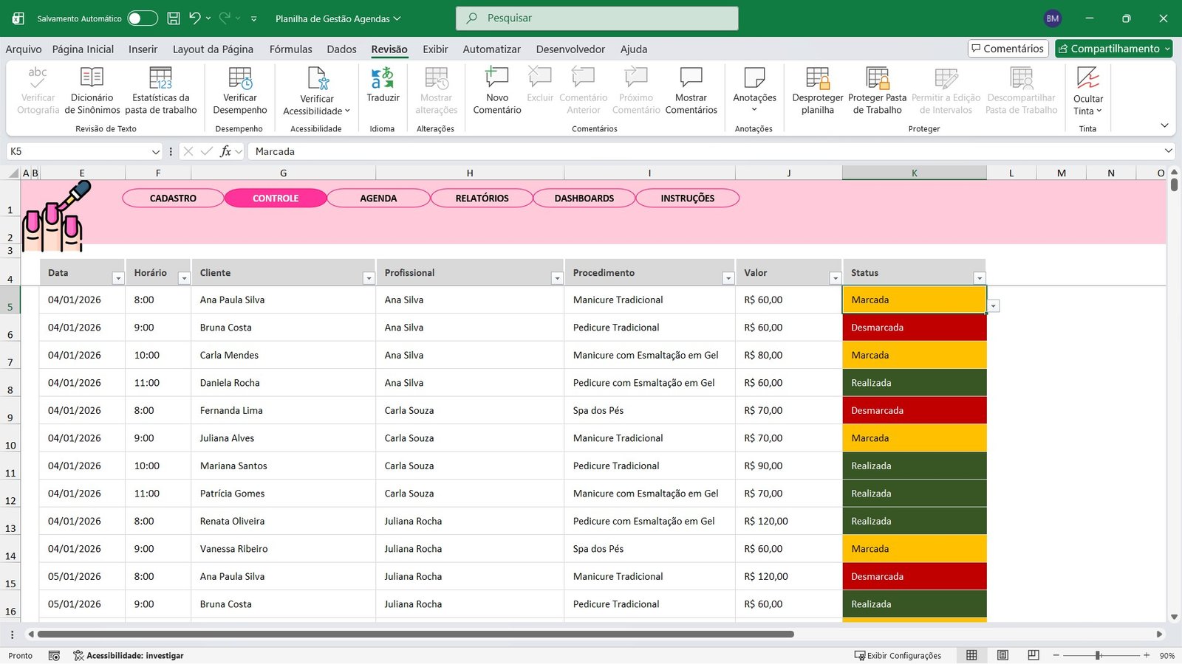Viewport: 1182px width, 664px height.
Task: Run spell check with Verificar Ortografia
Action: [37, 89]
